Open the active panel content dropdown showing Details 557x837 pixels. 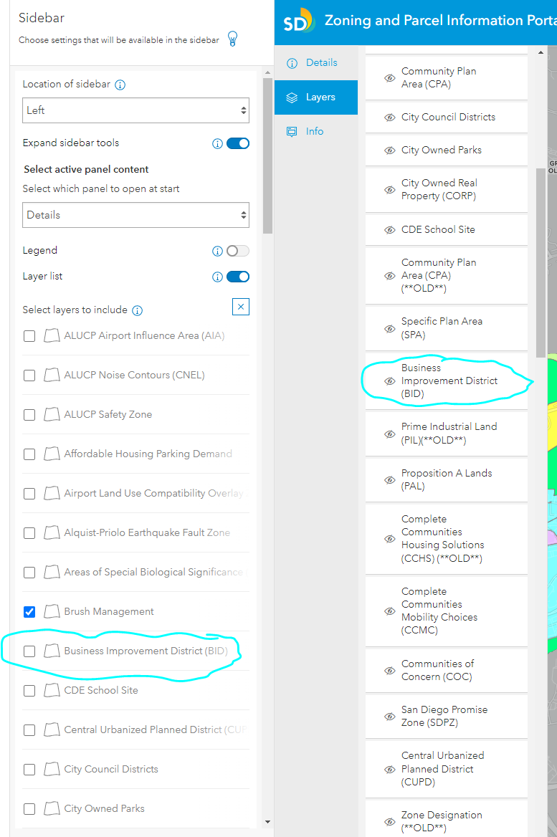pos(135,215)
